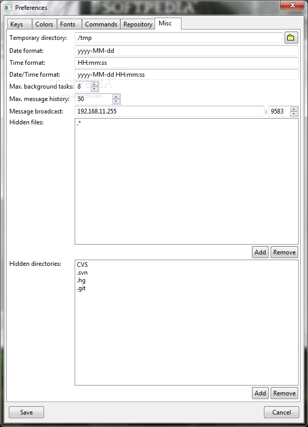Open the Commands tab

point(101,24)
